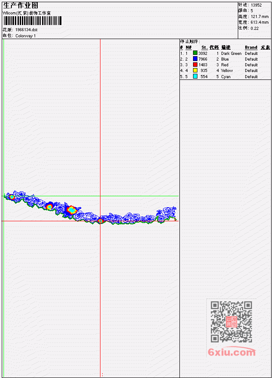Image resolution: width=272 pixels, height=378 pixels.
Task: Click Default brand in the Cyan row
Action: click(x=251, y=77)
